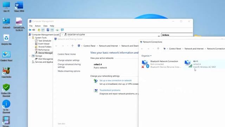Open Organize dropdown in Network Connections
The image size is (225, 127).
click(x=146, y=56)
